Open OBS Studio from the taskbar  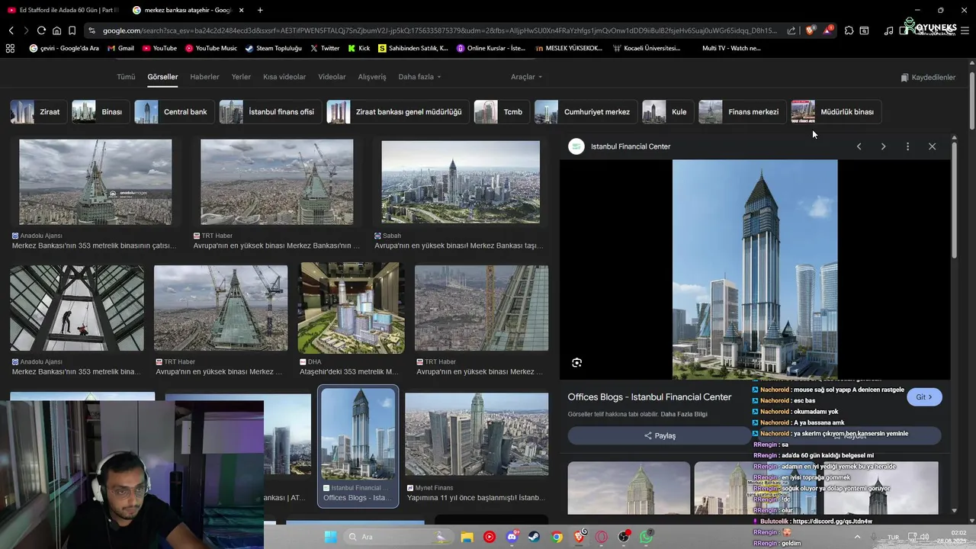click(624, 537)
